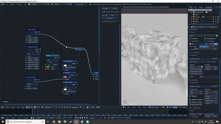
Task: Click the Mix node red Color2 swatch
Action: coord(48,69)
